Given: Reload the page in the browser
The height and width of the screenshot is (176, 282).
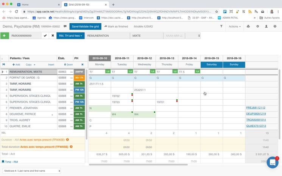Looking at the screenshot, I should [x=16, y=11].
